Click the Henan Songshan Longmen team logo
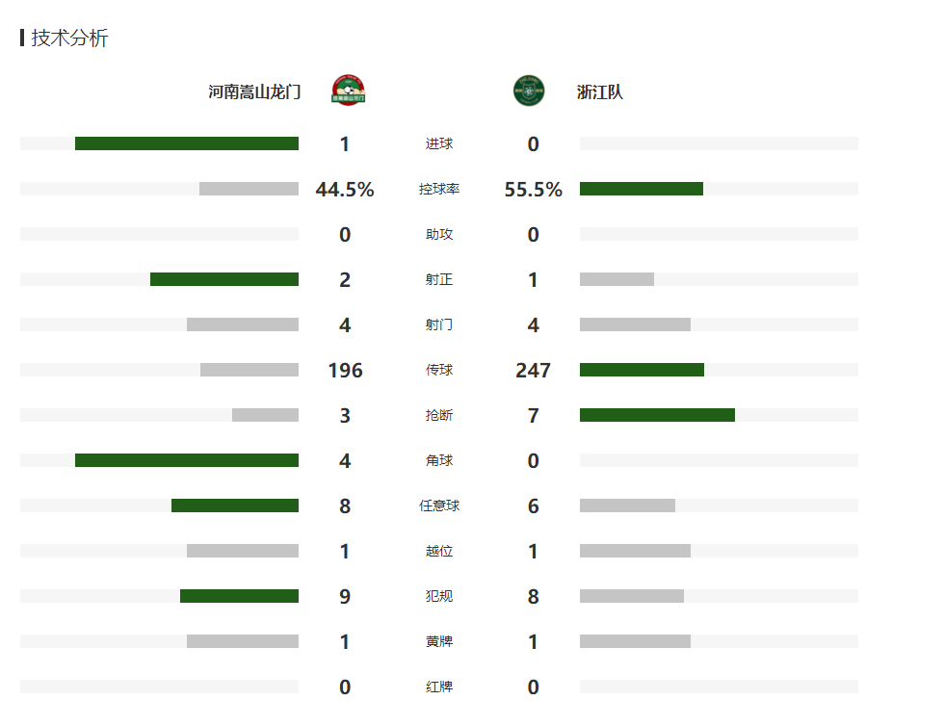 [349, 91]
